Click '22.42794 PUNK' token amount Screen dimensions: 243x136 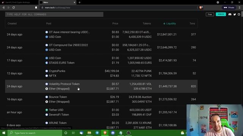click(x=142, y=71)
